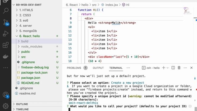Open the launch profile dropdown arrow

pos(167,68)
